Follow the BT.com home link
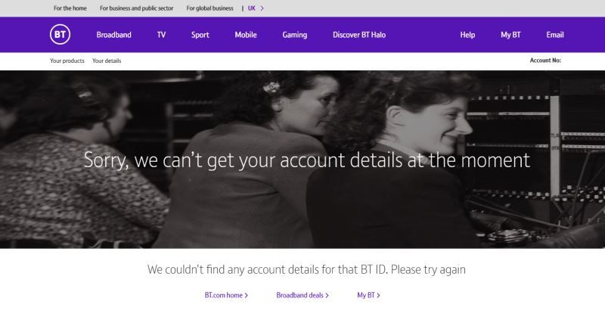This screenshot has height=323, width=605. point(226,295)
